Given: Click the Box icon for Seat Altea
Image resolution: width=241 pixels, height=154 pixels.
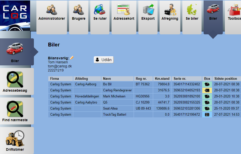Looking at the screenshot, I should point(207,109).
